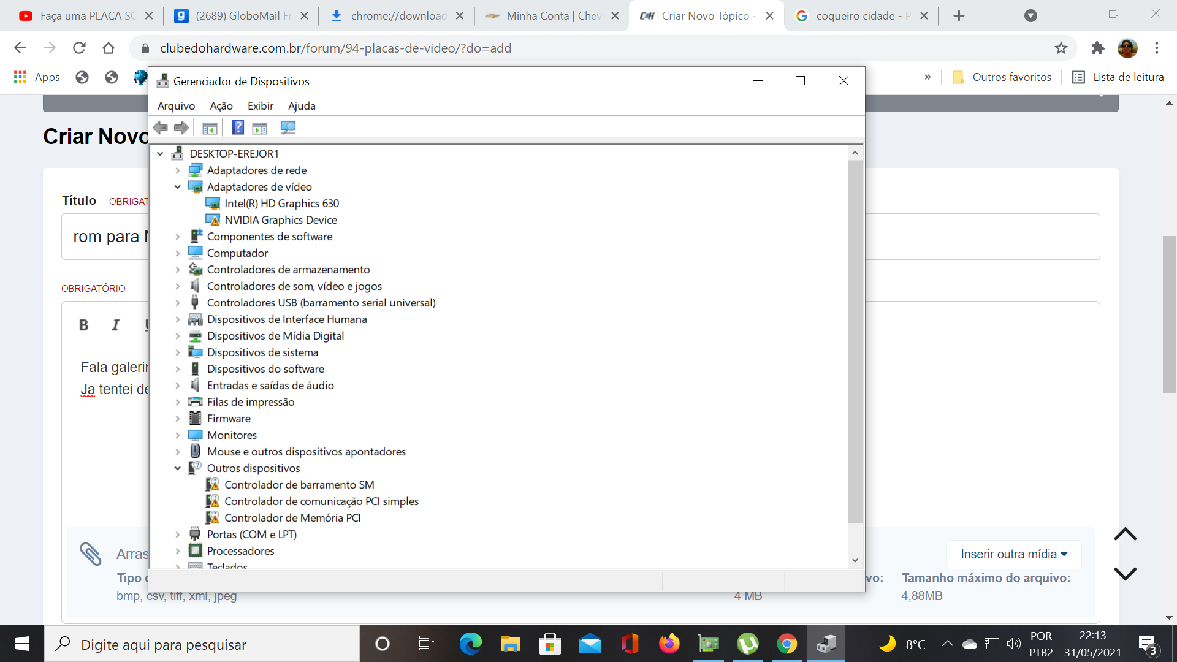Open the Exibir menu

(261, 106)
